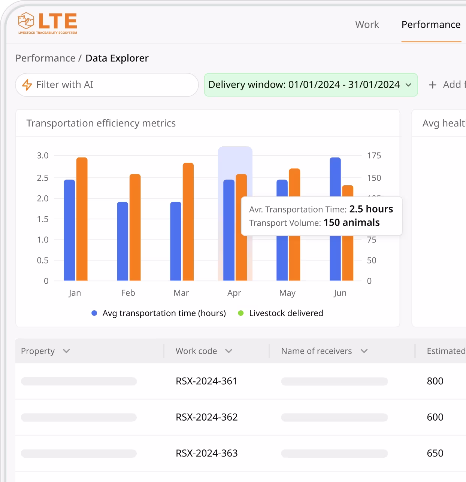Click the Performance breadcrumb link
466x482 pixels.
click(x=45, y=58)
